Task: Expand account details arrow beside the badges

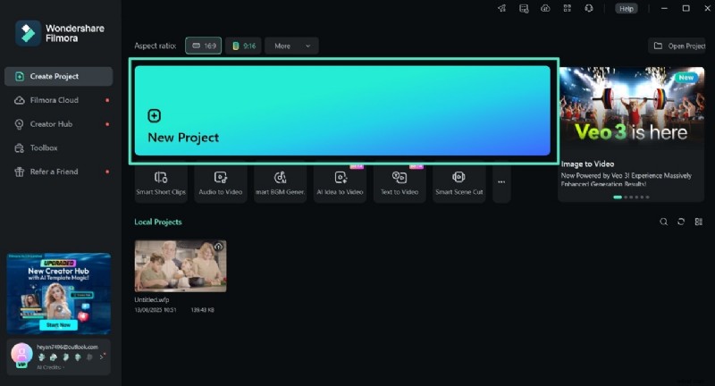Action: [x=102, y=356]
